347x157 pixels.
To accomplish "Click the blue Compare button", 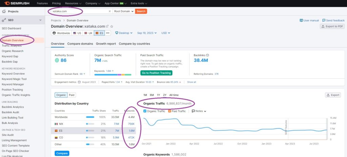I will 62,153.
